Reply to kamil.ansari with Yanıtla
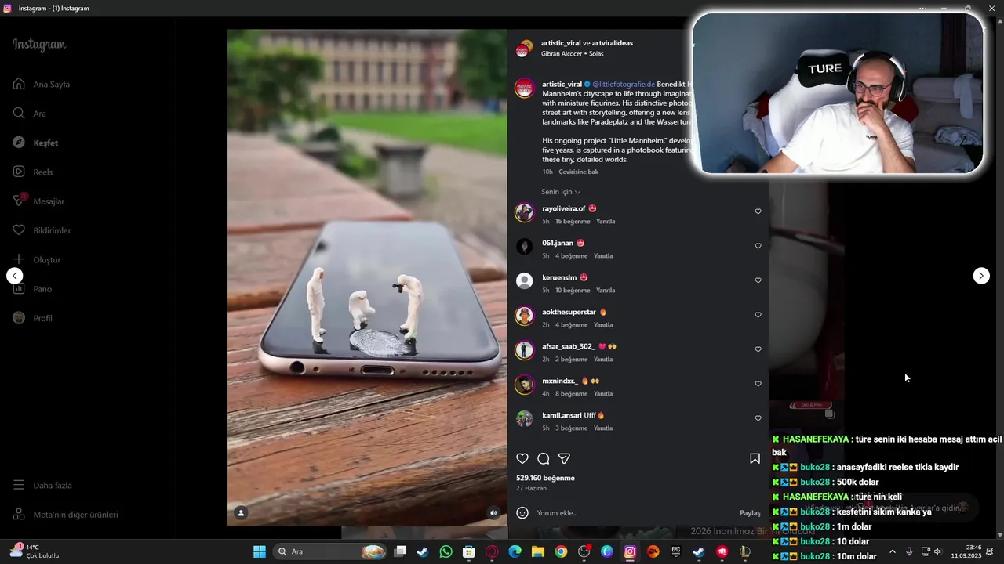The height and width of the screenshot is (564, 1004). pyautogui.click(x=603, y=428)
